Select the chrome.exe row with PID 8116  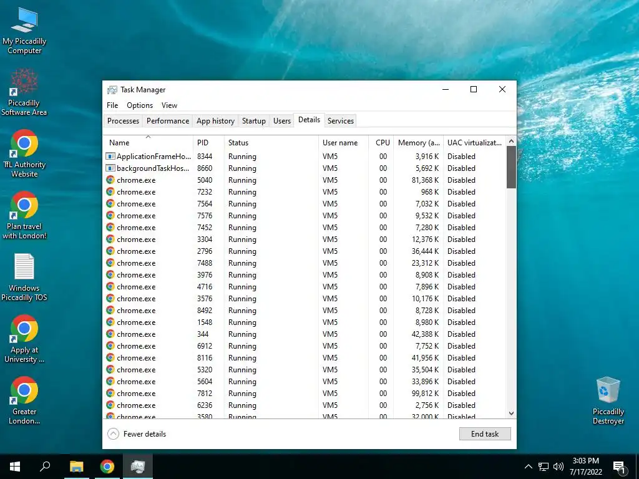(305, 357)
